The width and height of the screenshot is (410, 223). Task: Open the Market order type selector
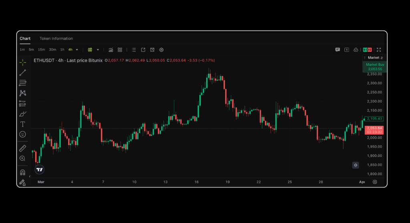(x=376, y=57)
